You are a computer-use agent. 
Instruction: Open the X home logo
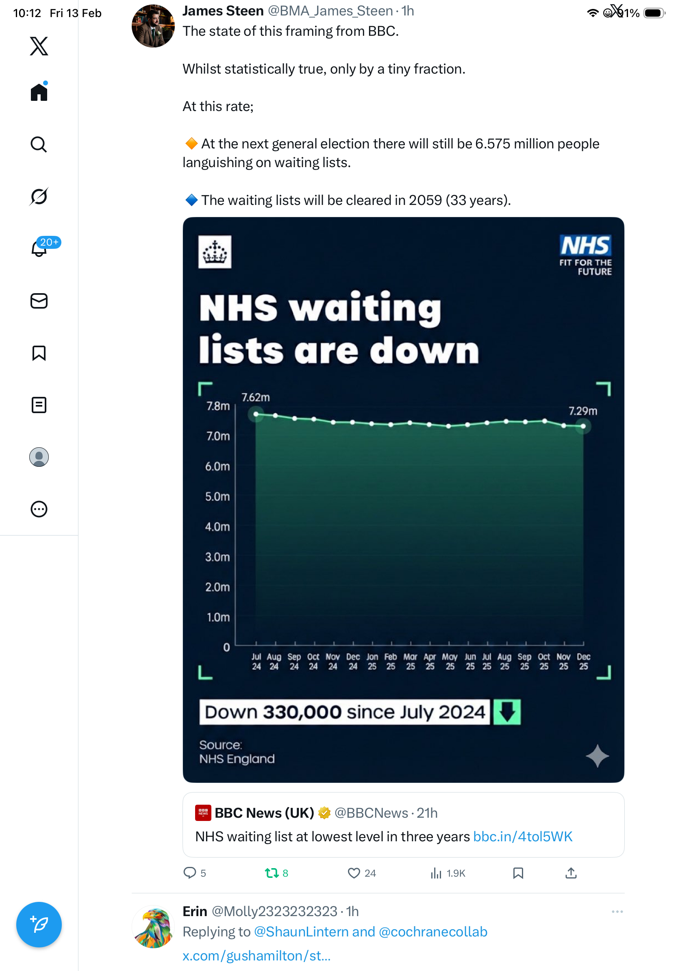pyautogui.click(x=39, y=46)
